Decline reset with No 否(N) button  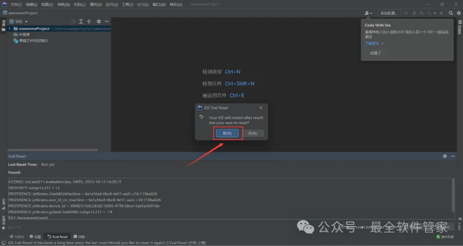[x=253, y=133]
